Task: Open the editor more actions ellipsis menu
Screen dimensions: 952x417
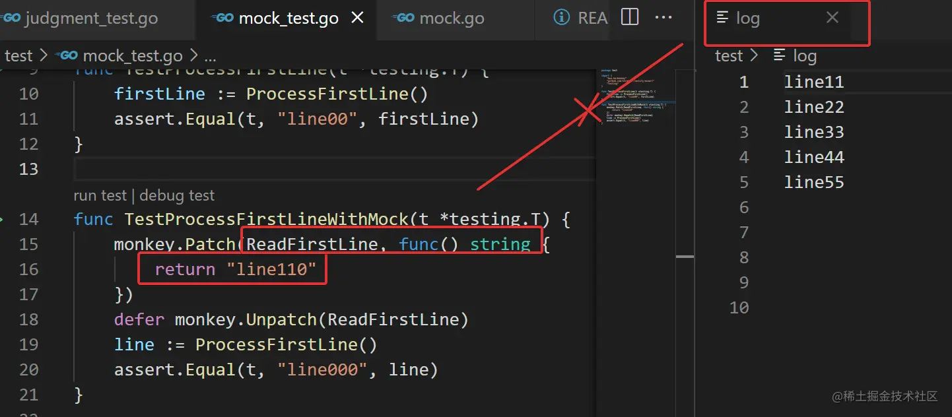Action: point(663,18)
